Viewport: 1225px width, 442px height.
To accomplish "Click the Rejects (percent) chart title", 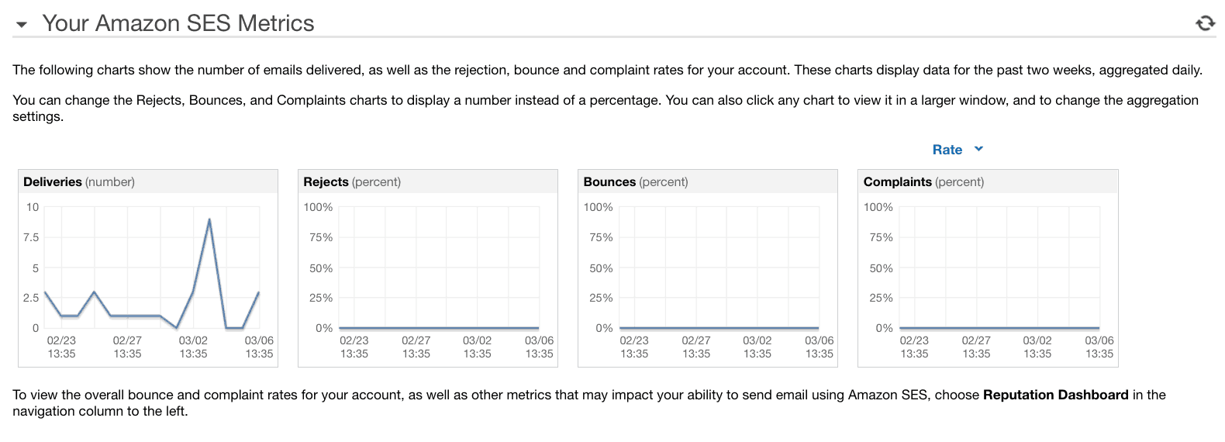I will tap(352, 181).
